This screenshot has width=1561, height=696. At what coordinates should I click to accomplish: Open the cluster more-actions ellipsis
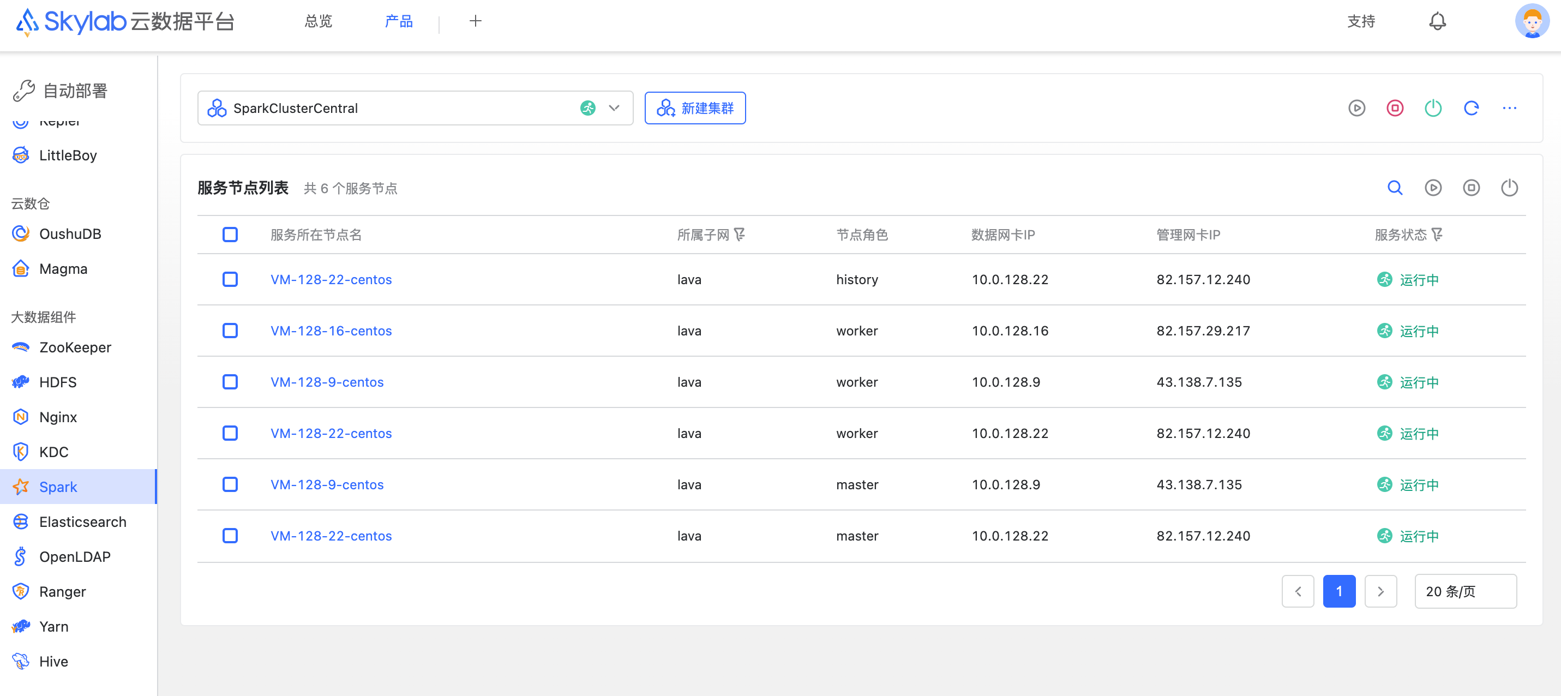click(x=1510, y=108)
